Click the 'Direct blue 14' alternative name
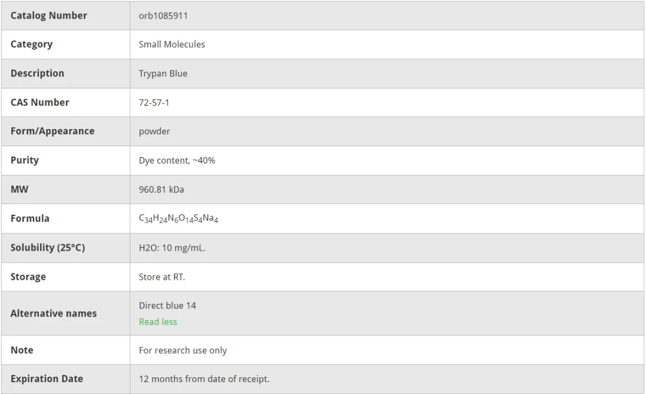Screen dimensions: 646x394 tap(167, 306)
